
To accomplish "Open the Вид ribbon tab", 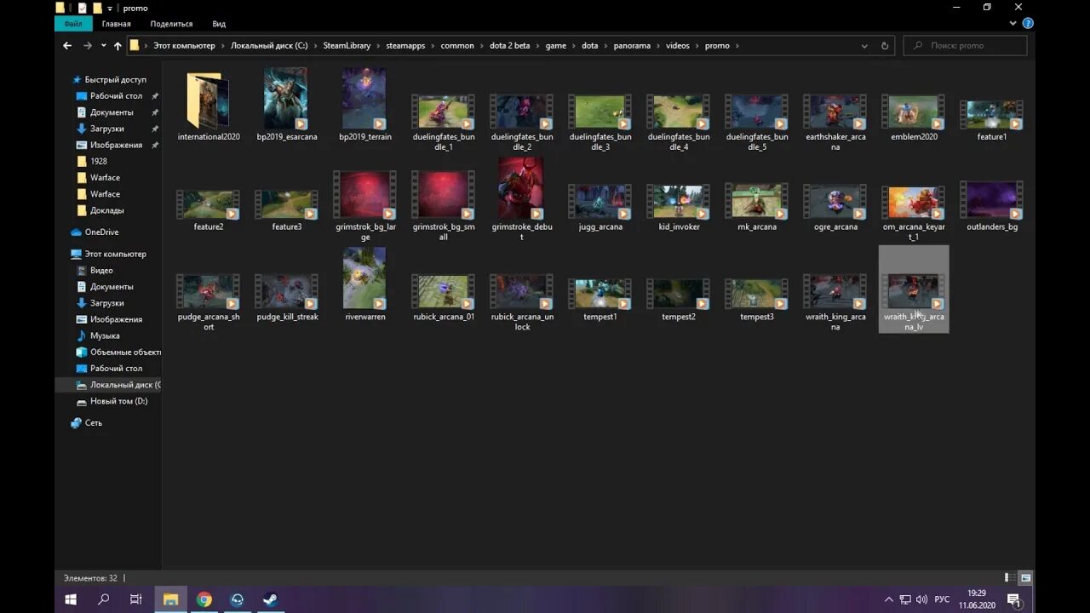I will point(219,24).
